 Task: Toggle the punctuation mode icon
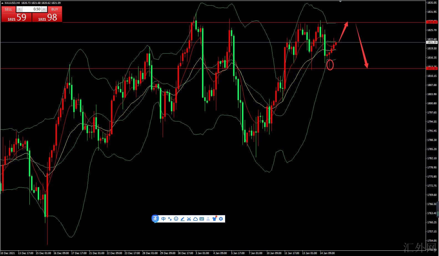click(170, 219)
